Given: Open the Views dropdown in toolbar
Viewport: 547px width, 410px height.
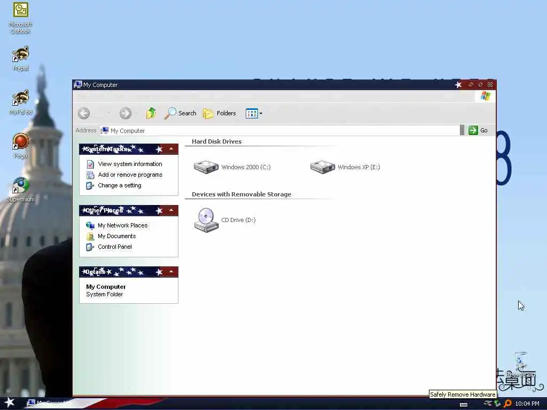Looking at the screenshot, I should click(254, 113).
